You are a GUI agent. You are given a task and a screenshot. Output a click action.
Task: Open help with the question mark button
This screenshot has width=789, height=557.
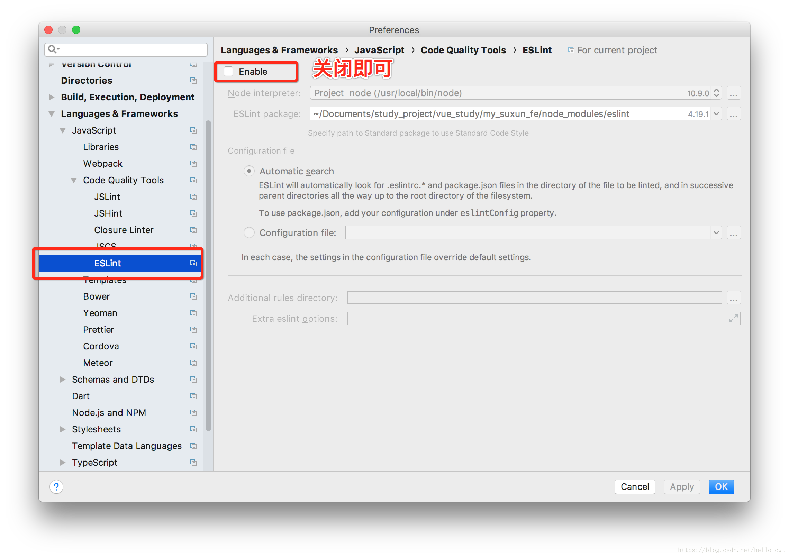[x=56, y=487]
